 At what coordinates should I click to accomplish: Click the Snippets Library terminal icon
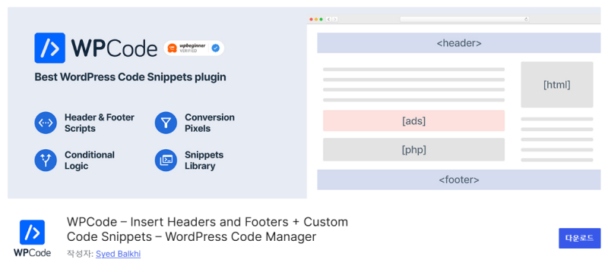click(166, 160)
